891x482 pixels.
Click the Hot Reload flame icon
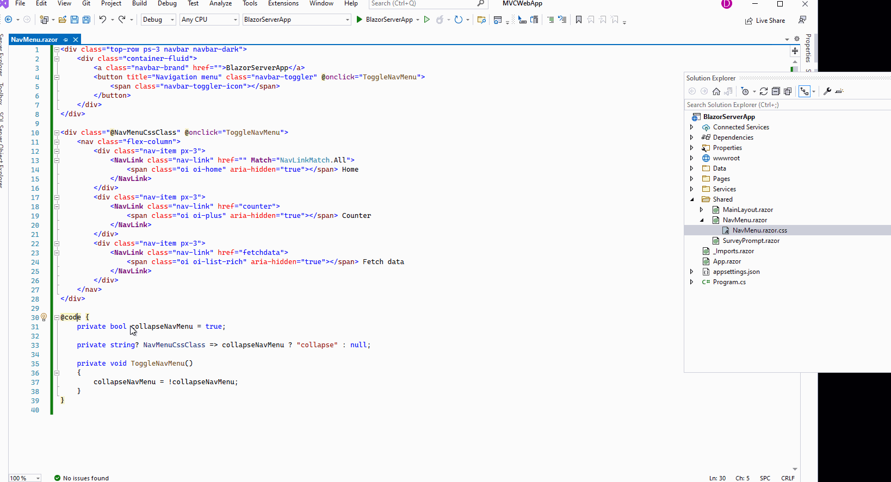tap(440, 20)
